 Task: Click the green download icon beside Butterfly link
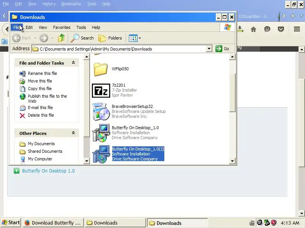point(16,171)
